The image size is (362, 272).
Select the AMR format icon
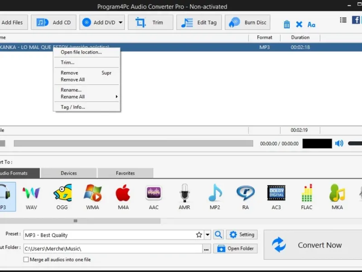pos(185,197)
